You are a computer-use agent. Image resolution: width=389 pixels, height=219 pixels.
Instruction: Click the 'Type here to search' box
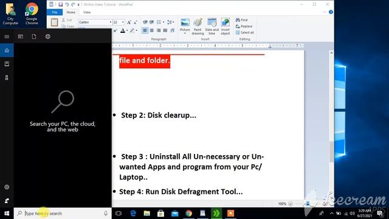[x=63, y=214]
